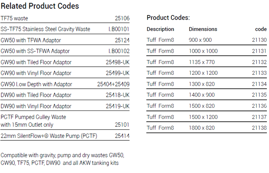The height and width of the screenshot is (173, 269).
Task: Click the Related Product Codes heading
Action: coord(40,6)
